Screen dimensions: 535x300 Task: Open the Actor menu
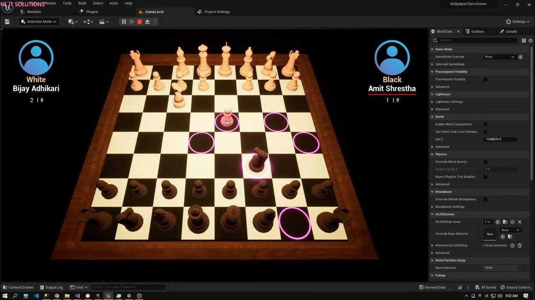[x=114, y=3]
